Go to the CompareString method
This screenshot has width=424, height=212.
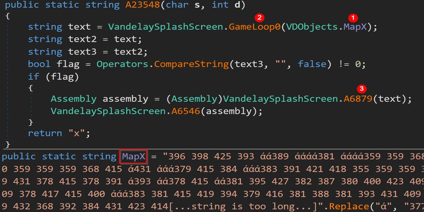click(x=191, y=64)
